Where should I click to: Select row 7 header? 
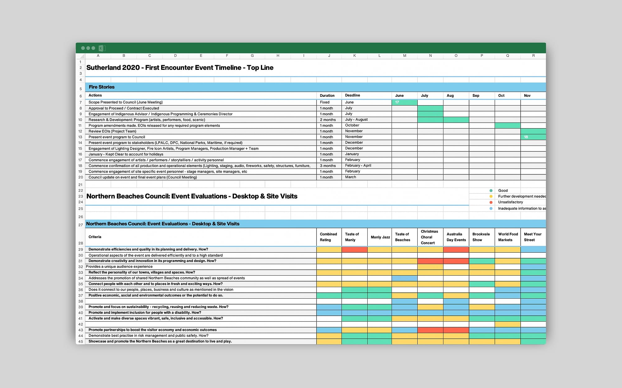(x=81, y=102)
